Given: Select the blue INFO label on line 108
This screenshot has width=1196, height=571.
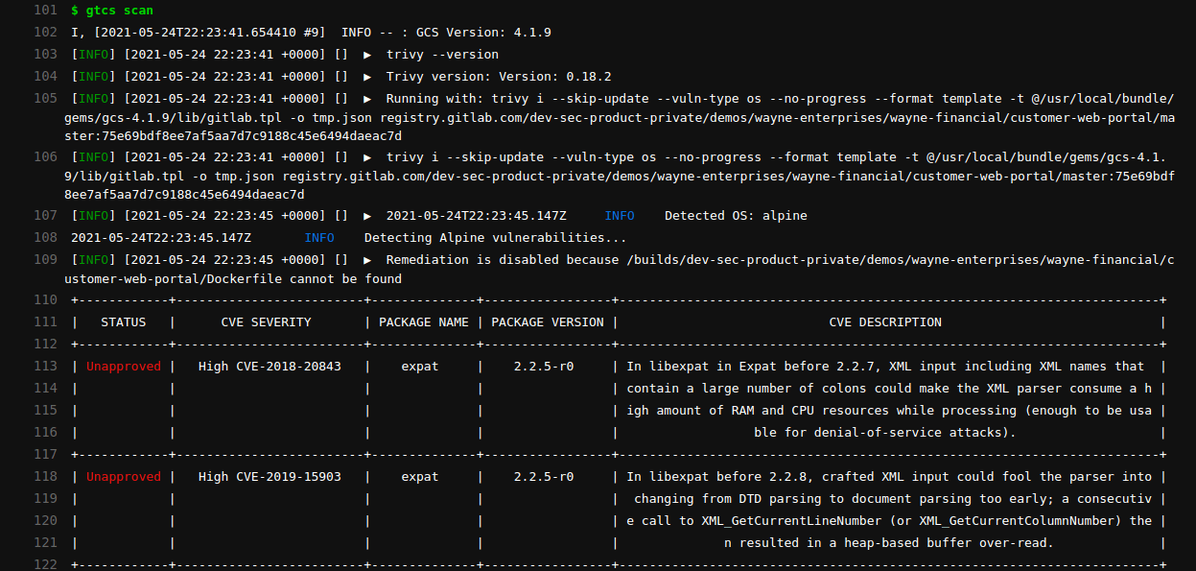Looking at the screenshot, I should (319, 237).
